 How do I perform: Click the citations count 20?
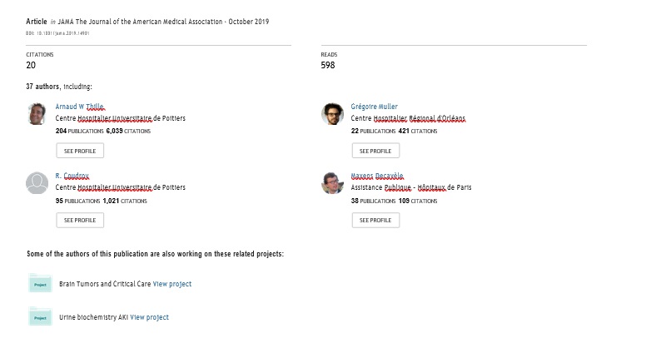click(31, 65)
